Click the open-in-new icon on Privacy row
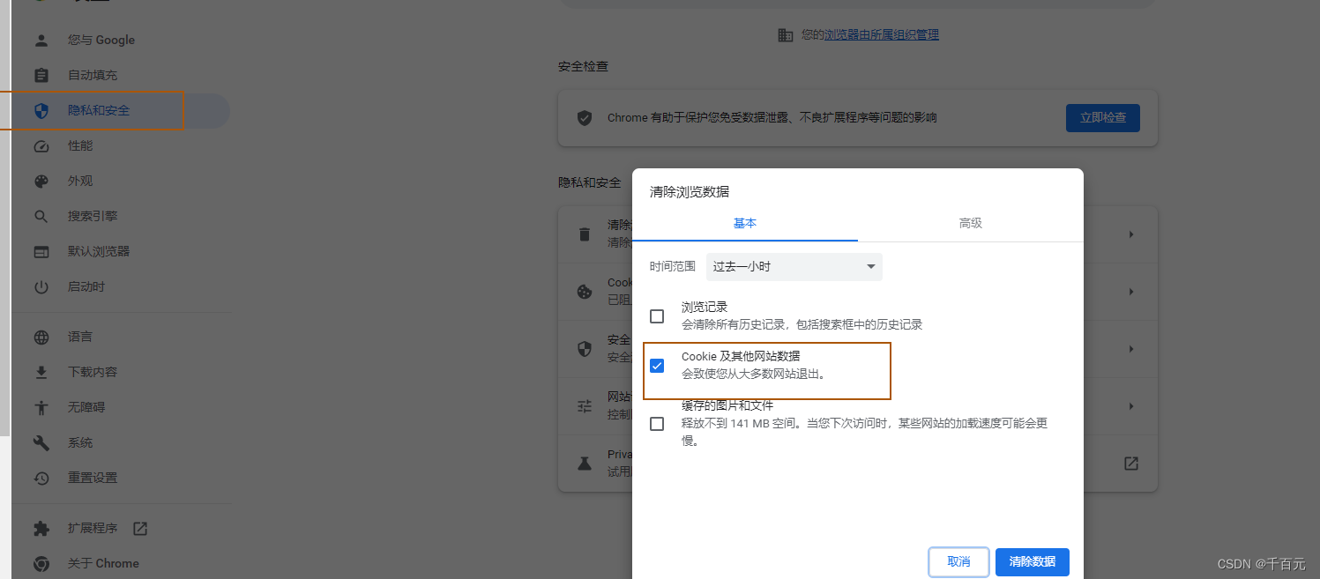The width and height of the screenshot is (1320, 579). (x=1130, y=464)
